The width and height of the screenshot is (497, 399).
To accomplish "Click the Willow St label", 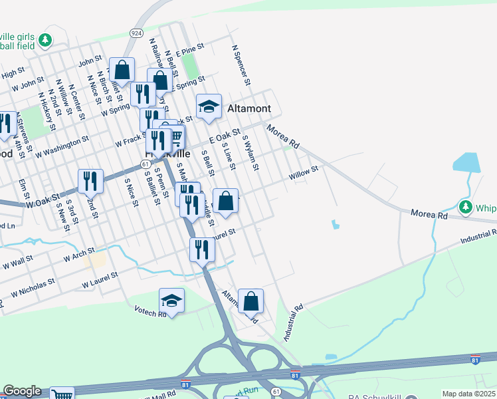I will point(304,172).
